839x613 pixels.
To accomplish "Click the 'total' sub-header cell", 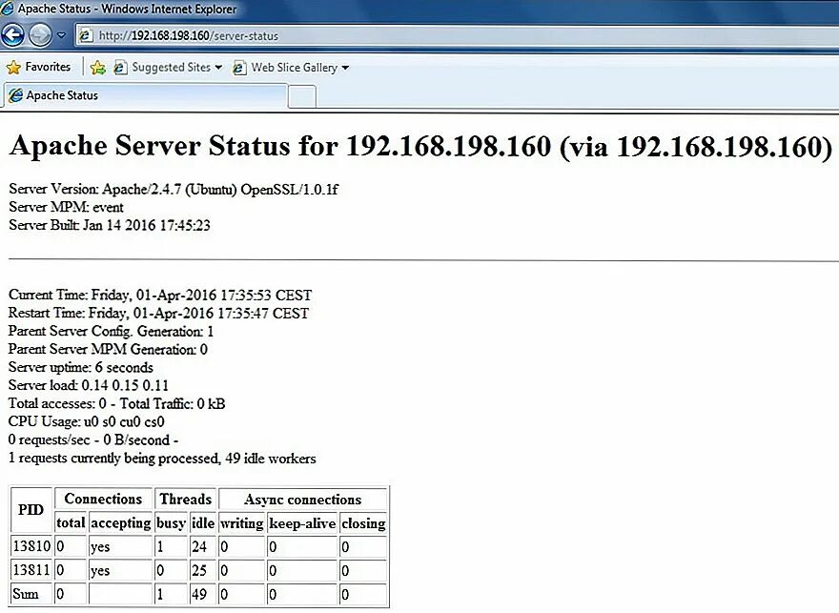I will [71, 522].
